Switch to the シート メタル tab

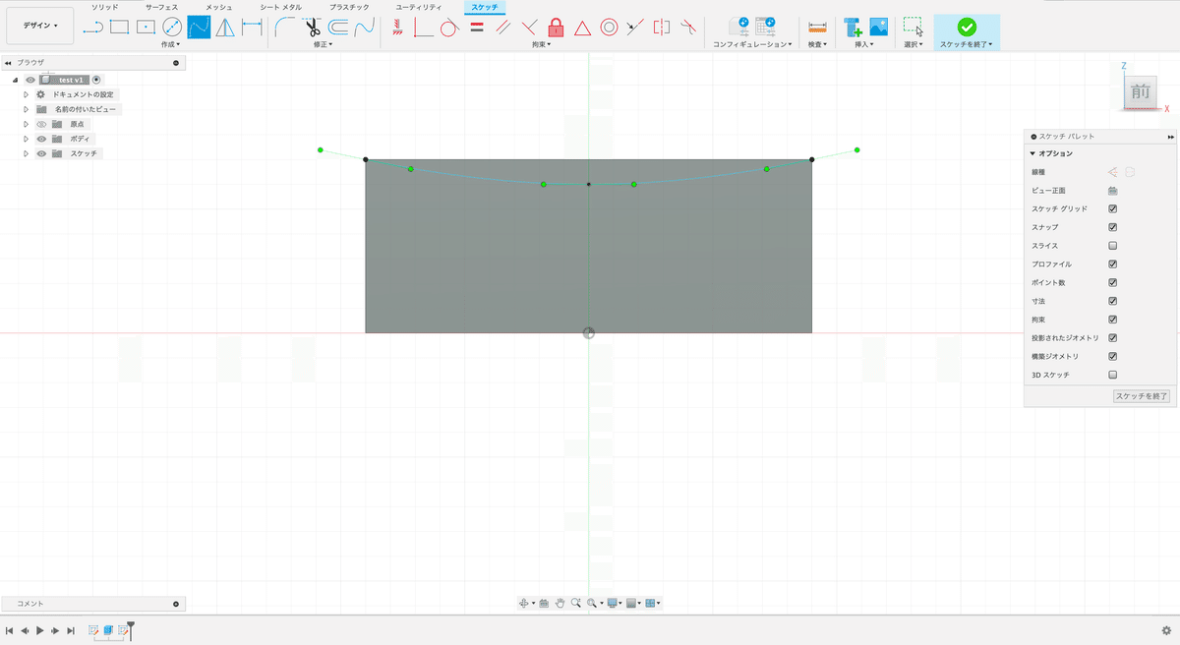click(x=281, y=7)
